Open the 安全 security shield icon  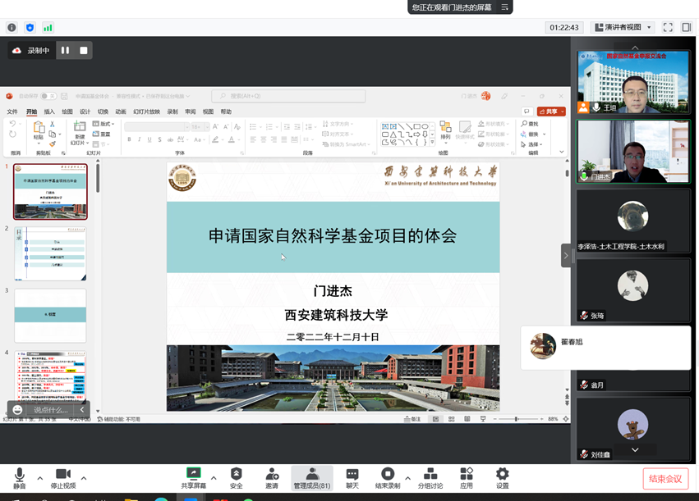(236, 477)
